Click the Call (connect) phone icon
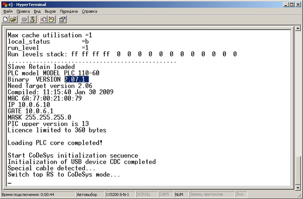Image resolution: width=303 pixels, height=199 pixels. (x=25, y=19)
